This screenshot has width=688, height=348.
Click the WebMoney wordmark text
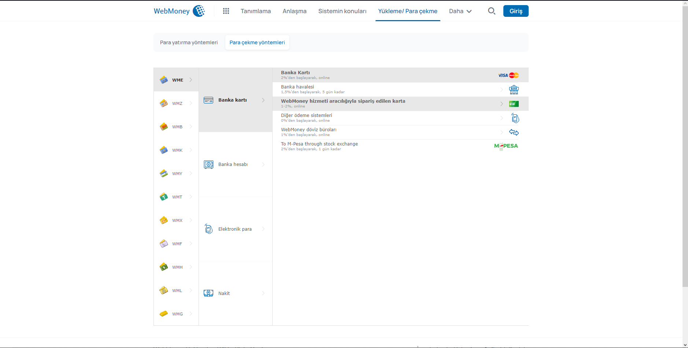(x=172, y=11)
